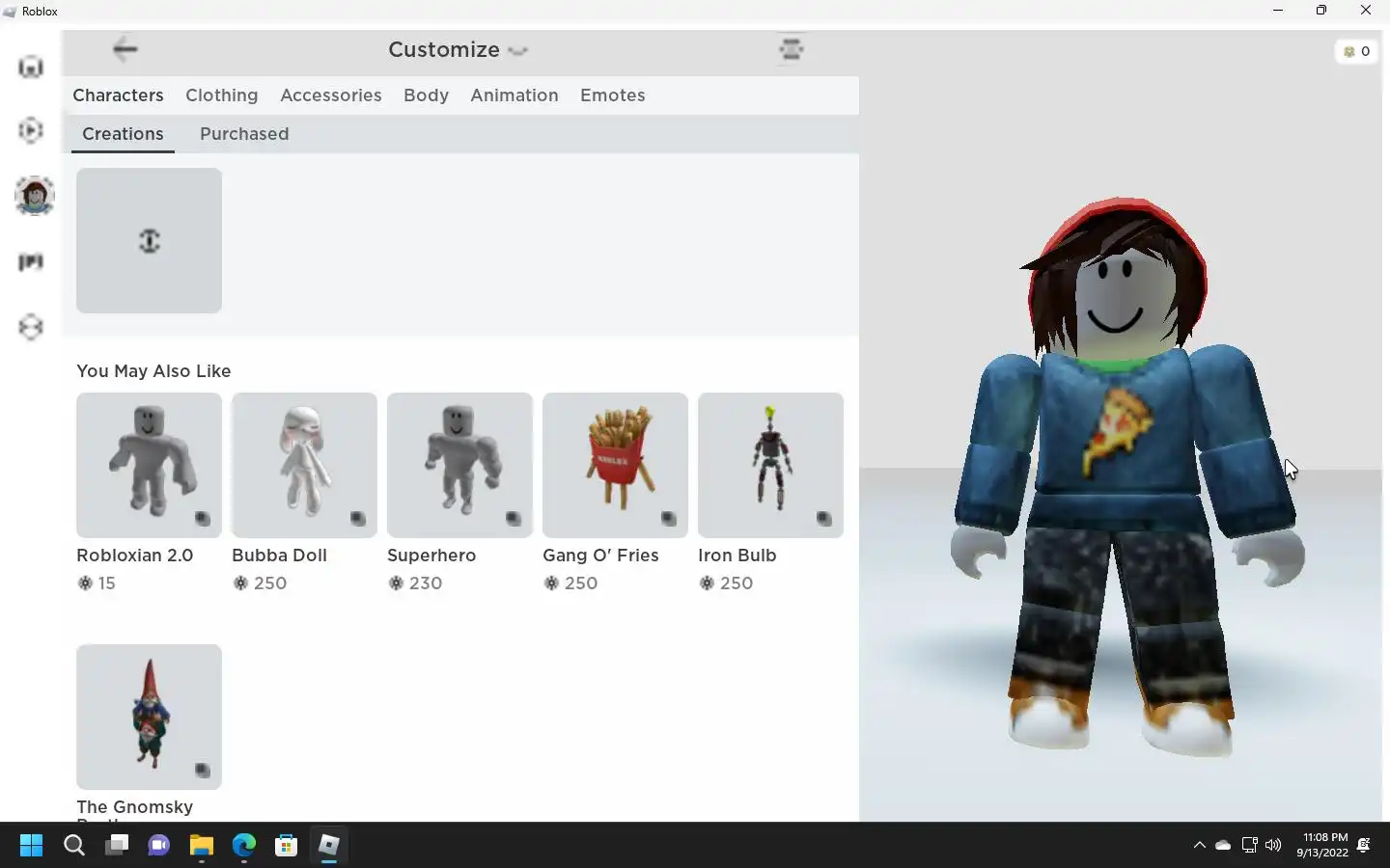1390x868 pixels.
Task: Click the bundle badge on Robloxian 2.0
Action: pos(203,519)
